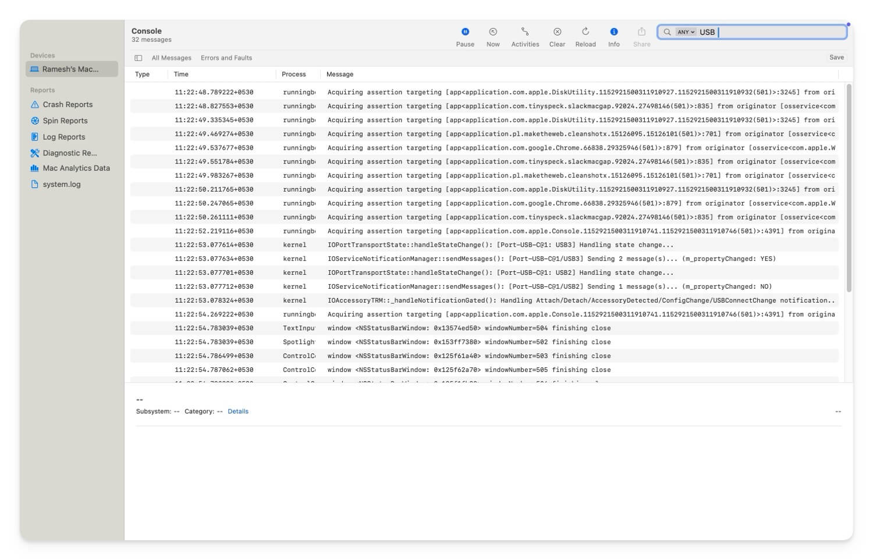
Task: Expand details for Crash Reports
Action: click(67, 104)
